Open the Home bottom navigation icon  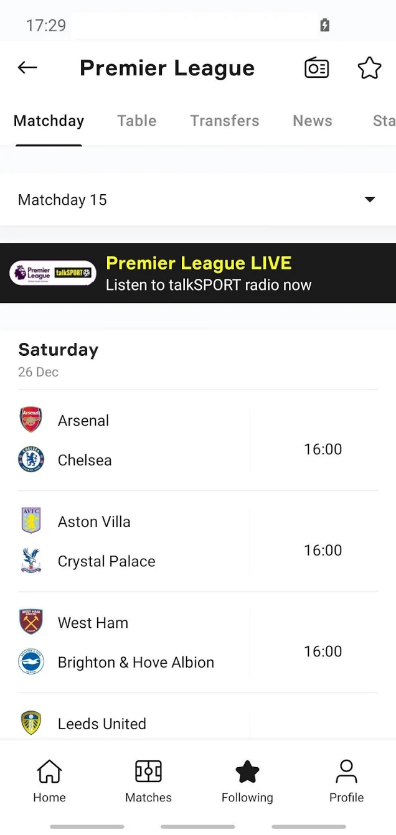49,771
